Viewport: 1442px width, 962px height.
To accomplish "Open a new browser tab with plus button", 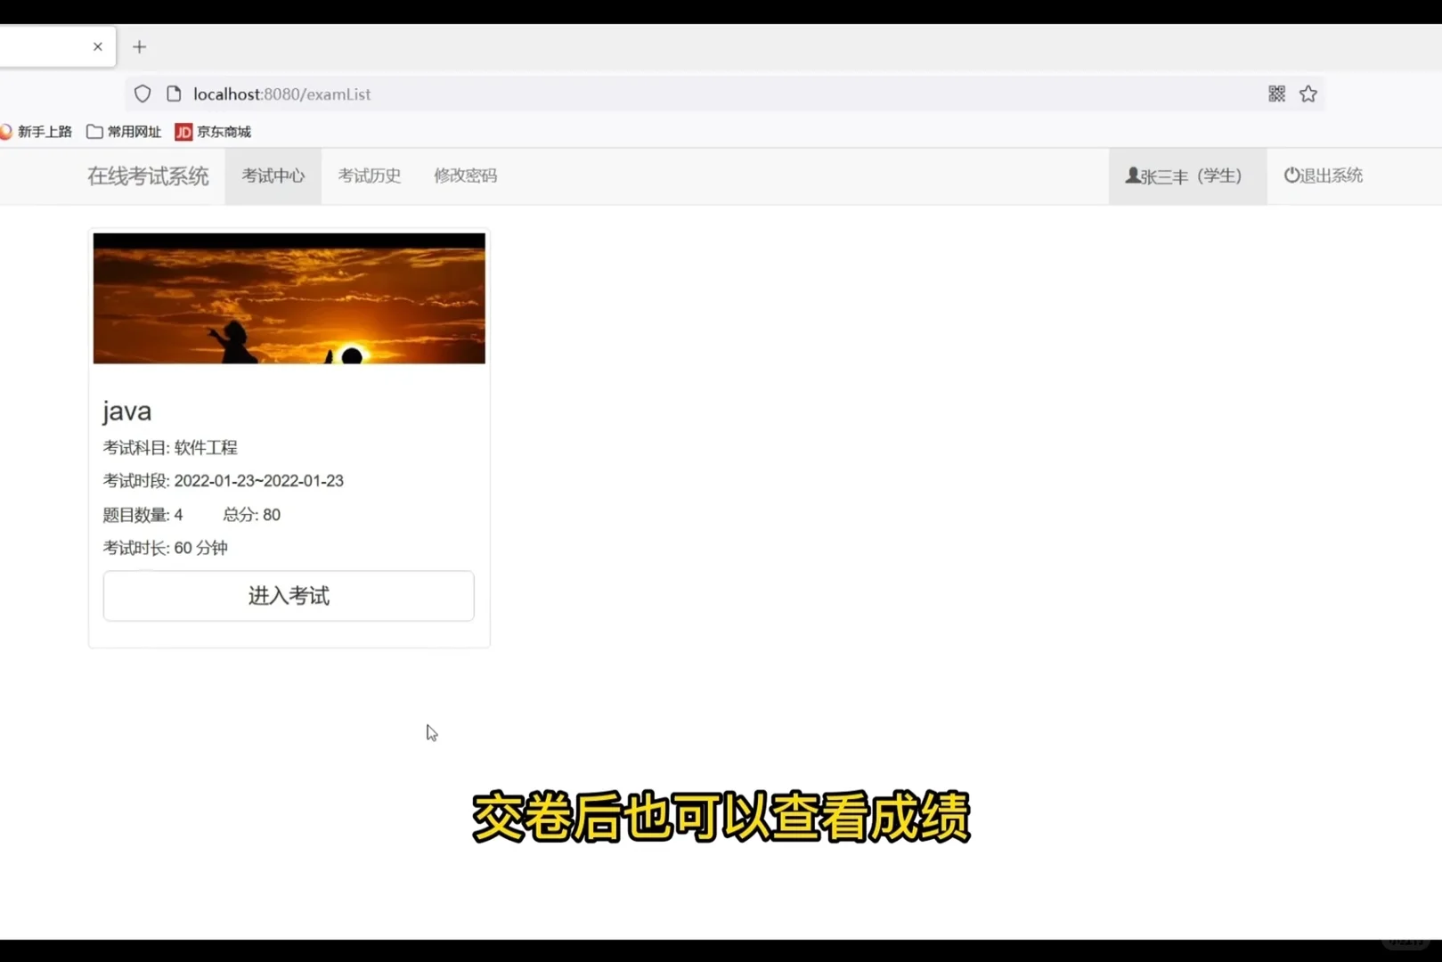I will [x=139, y=46].
